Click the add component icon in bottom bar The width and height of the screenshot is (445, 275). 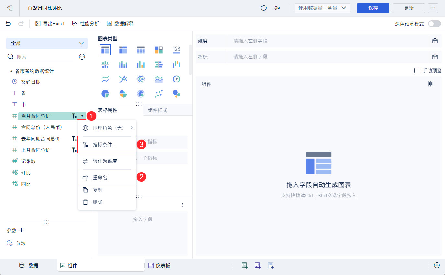coord(245,265)
